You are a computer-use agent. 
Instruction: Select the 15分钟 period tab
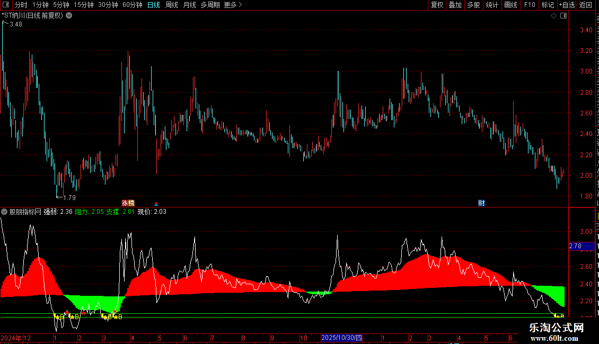pyautogui.click(x=83, y=5)
